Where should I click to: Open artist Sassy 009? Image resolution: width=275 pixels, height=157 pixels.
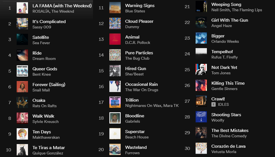(42, 27)
